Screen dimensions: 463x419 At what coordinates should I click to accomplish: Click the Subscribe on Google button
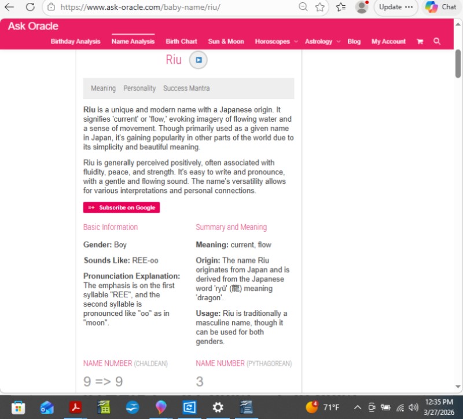pyautogui.click(x=122, y=207)
